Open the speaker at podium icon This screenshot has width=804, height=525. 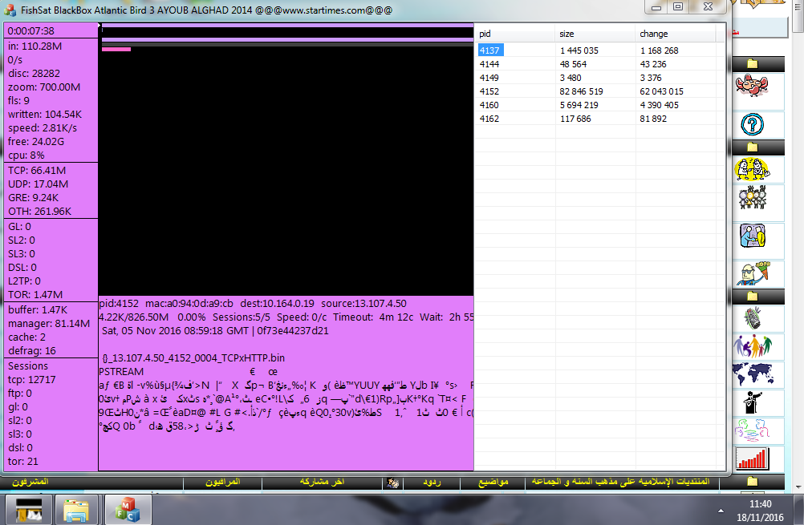coord(752,402)
